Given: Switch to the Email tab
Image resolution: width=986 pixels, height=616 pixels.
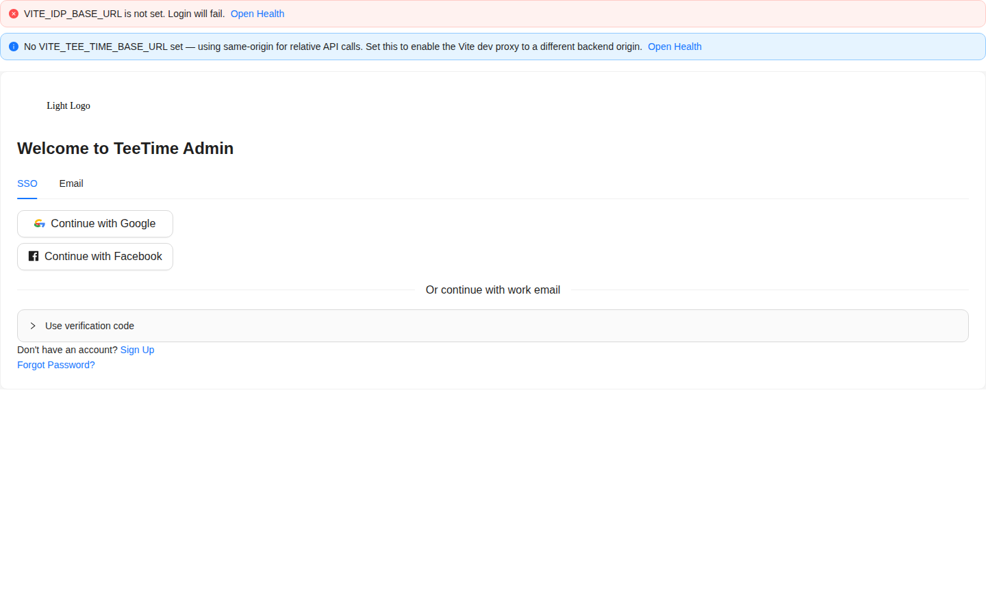Looking at the screenshot, I should [71, 183].
